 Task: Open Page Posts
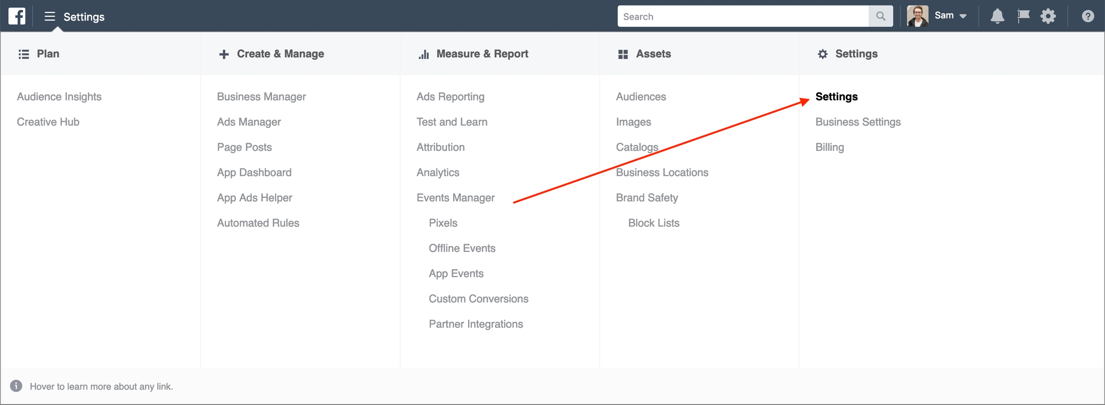point(244,147)
